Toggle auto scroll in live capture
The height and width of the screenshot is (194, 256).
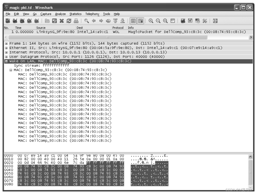coord(140,21)
